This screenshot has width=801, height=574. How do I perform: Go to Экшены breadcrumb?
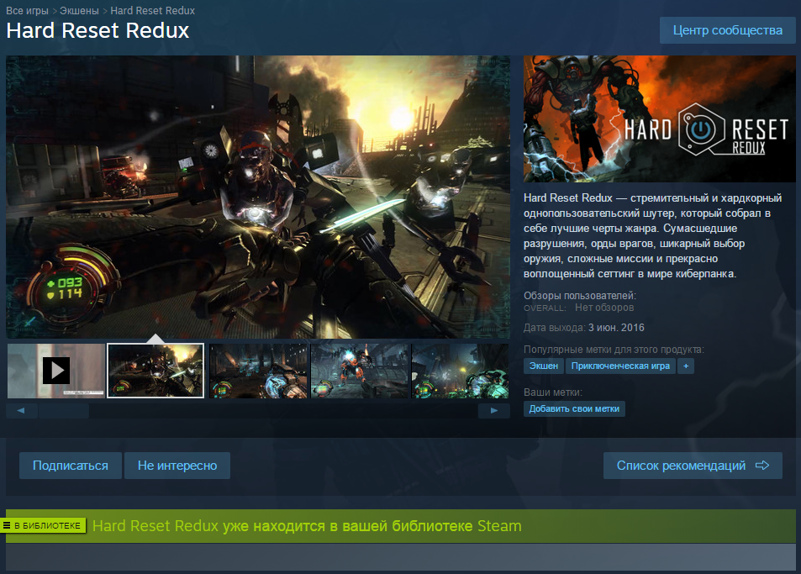tap(79, 10)
